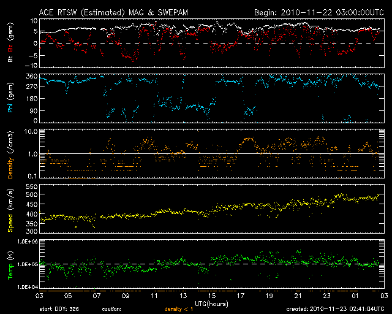The image size is (392, 314).
Task: Select the 15 hour tick label
Action: click(212, 296)
